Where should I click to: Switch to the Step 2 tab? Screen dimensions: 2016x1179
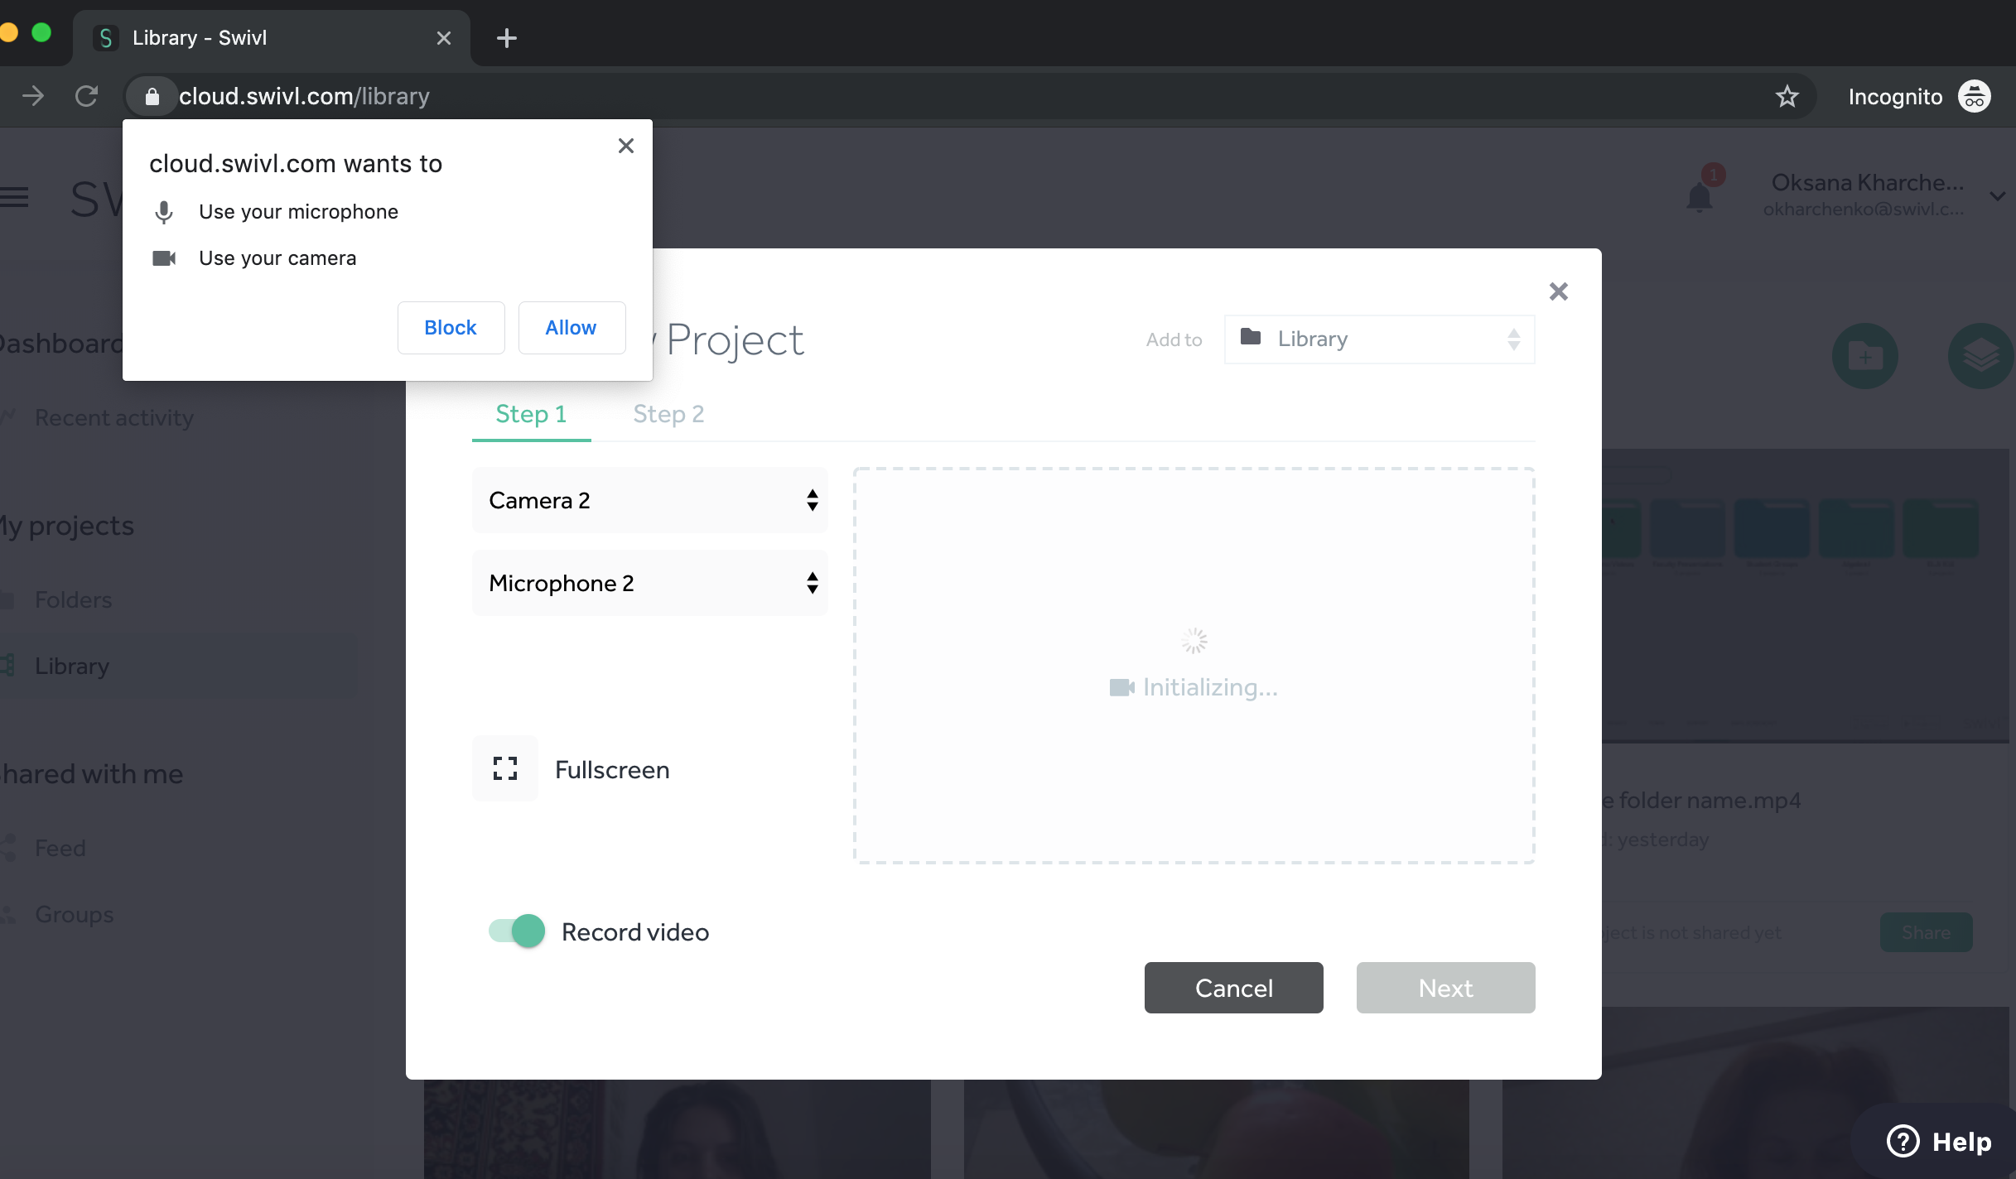click(x=668, y=414)
